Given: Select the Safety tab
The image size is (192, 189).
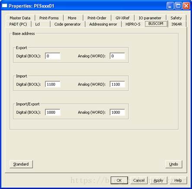Looking at the screenshot, I should pos(176,18).
